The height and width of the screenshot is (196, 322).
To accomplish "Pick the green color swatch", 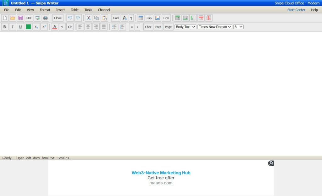I will 28,27.
